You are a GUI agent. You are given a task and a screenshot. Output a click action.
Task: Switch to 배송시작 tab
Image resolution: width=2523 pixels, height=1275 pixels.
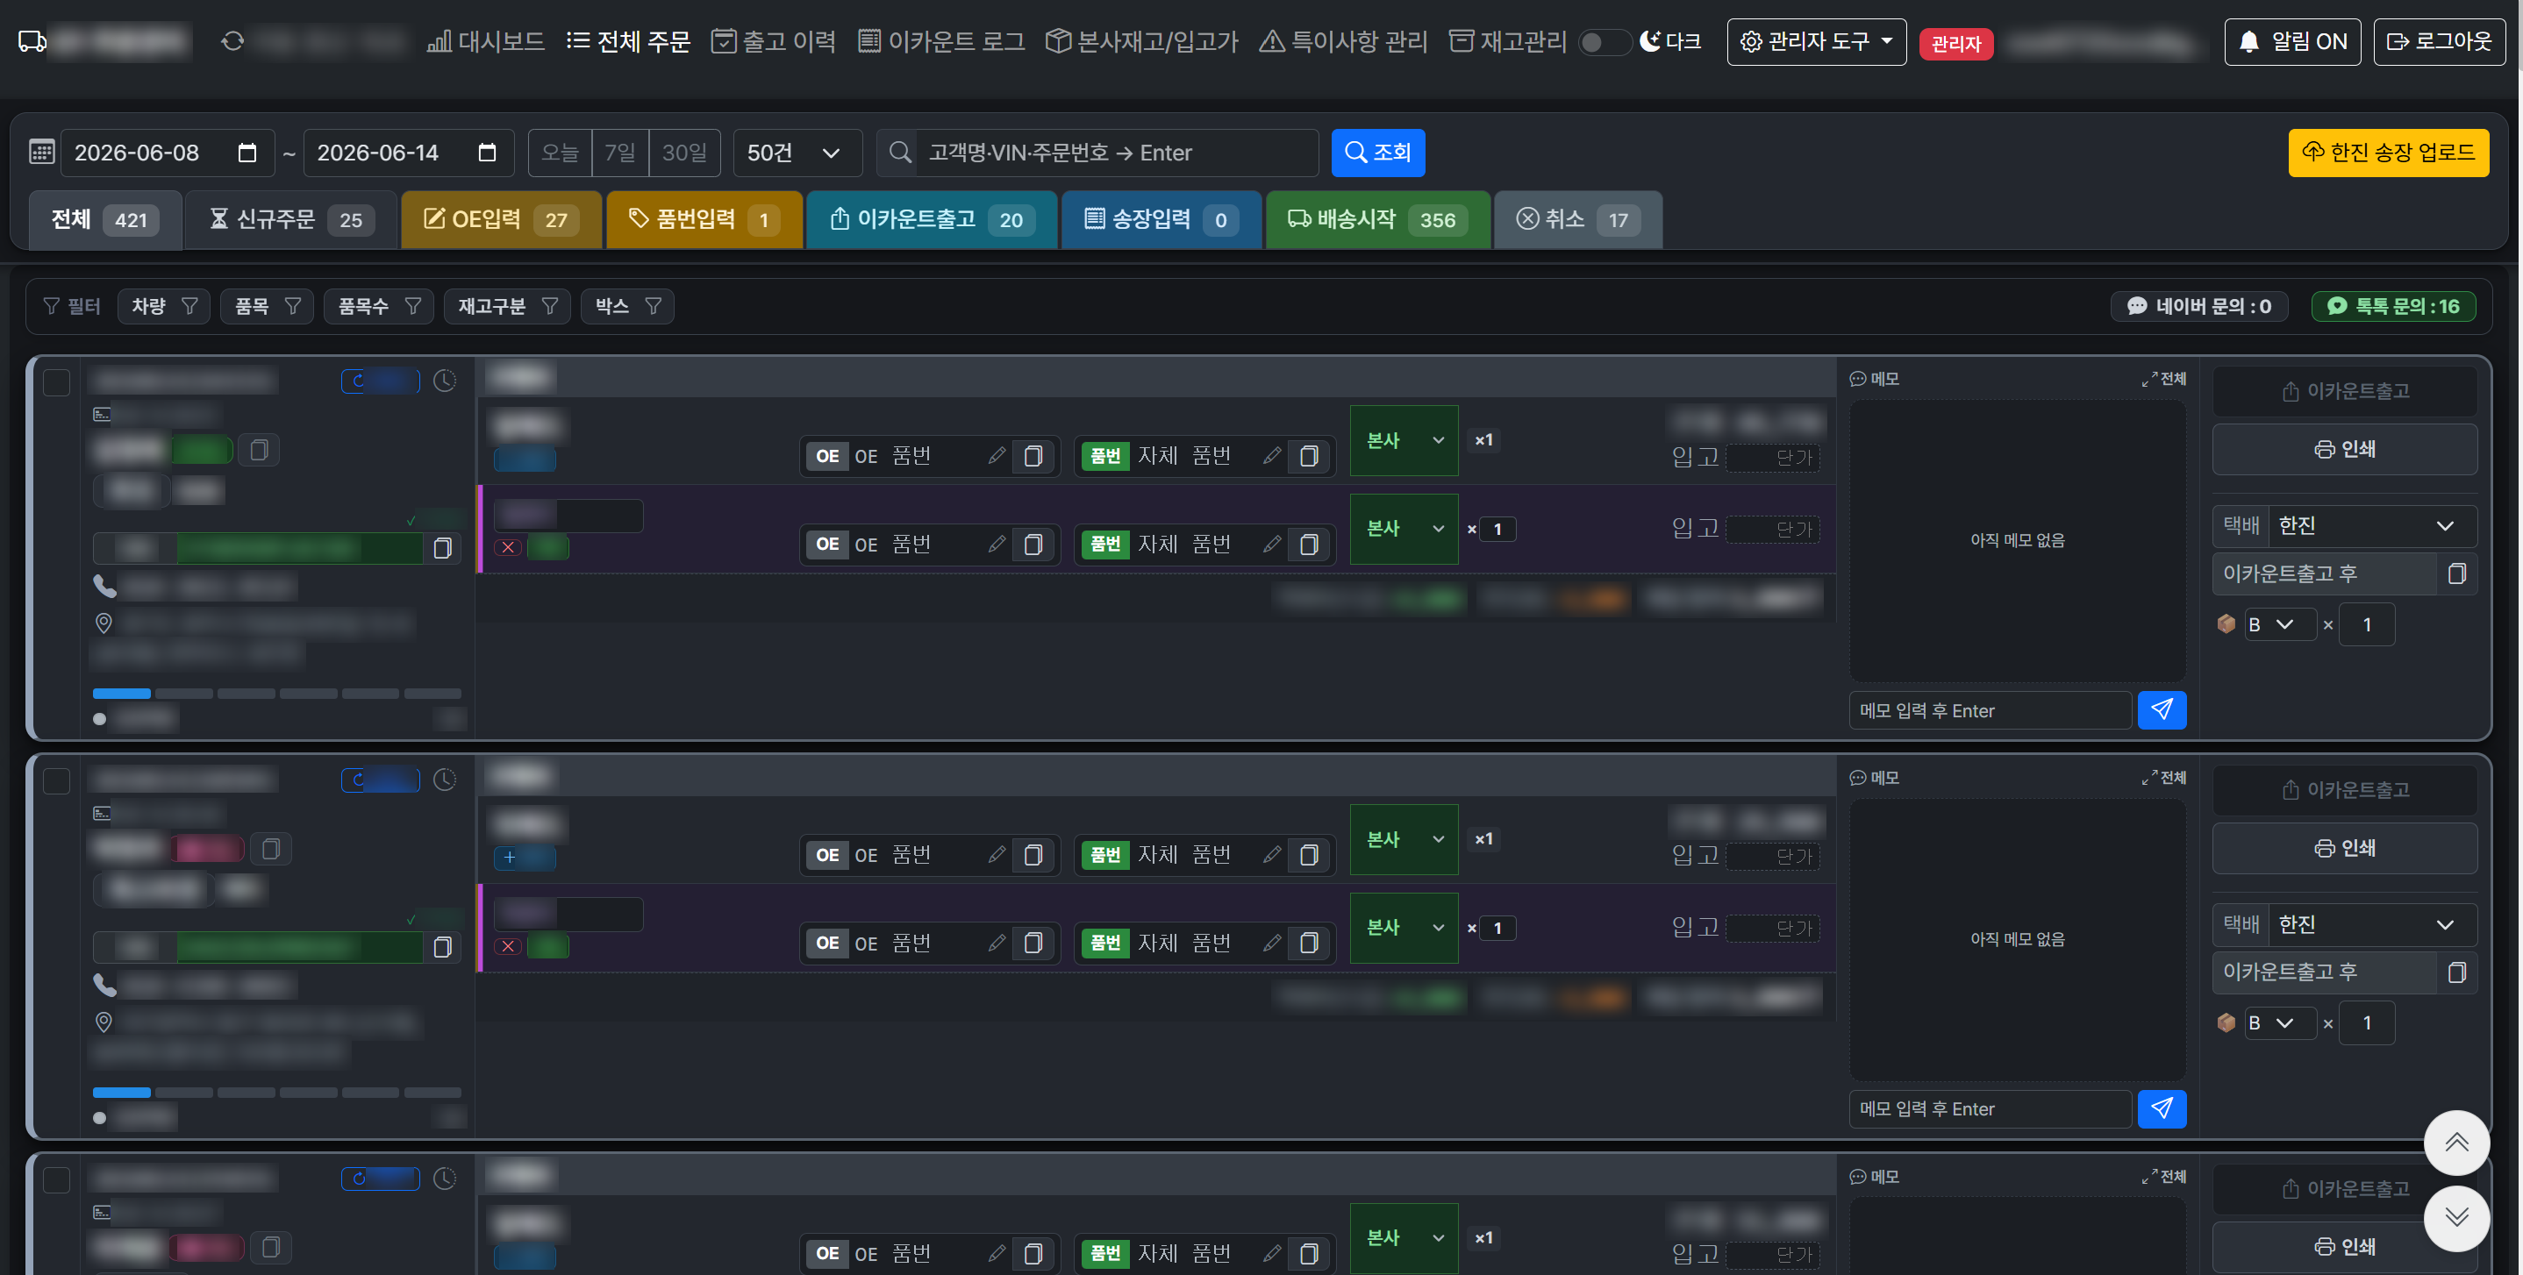click(1377, 219)
